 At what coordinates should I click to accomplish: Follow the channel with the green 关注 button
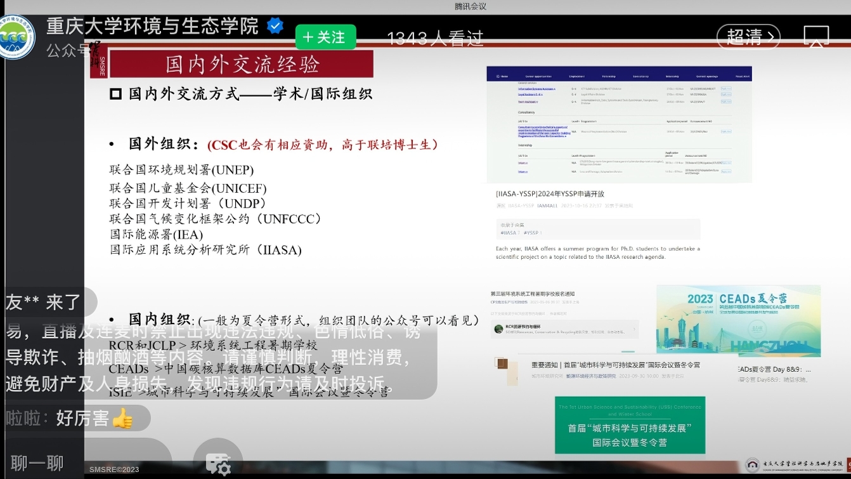[x=325, y=37]
